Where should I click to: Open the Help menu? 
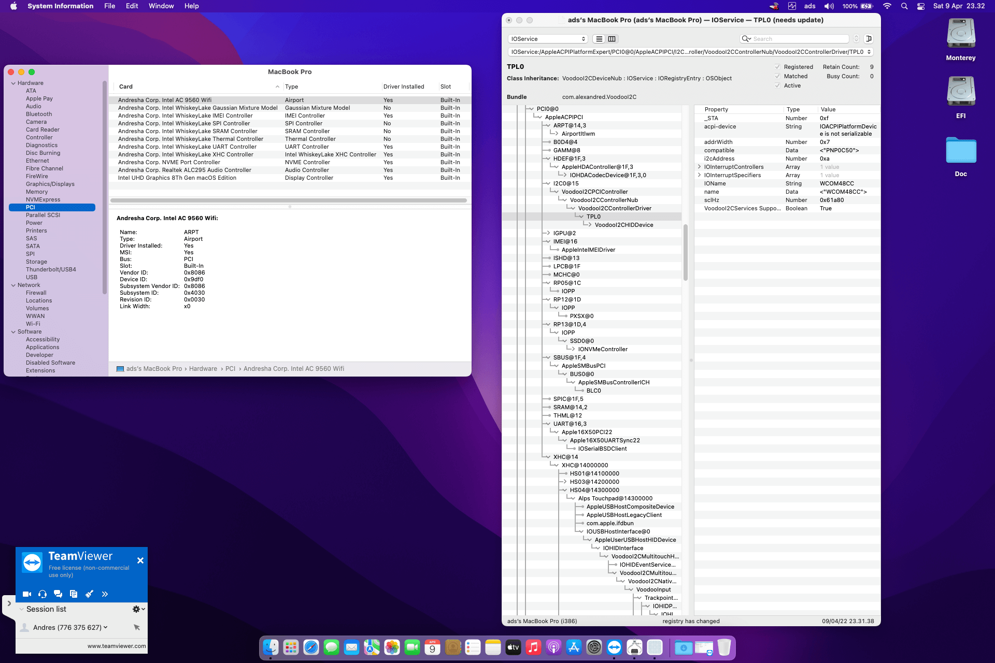[192, 6]
